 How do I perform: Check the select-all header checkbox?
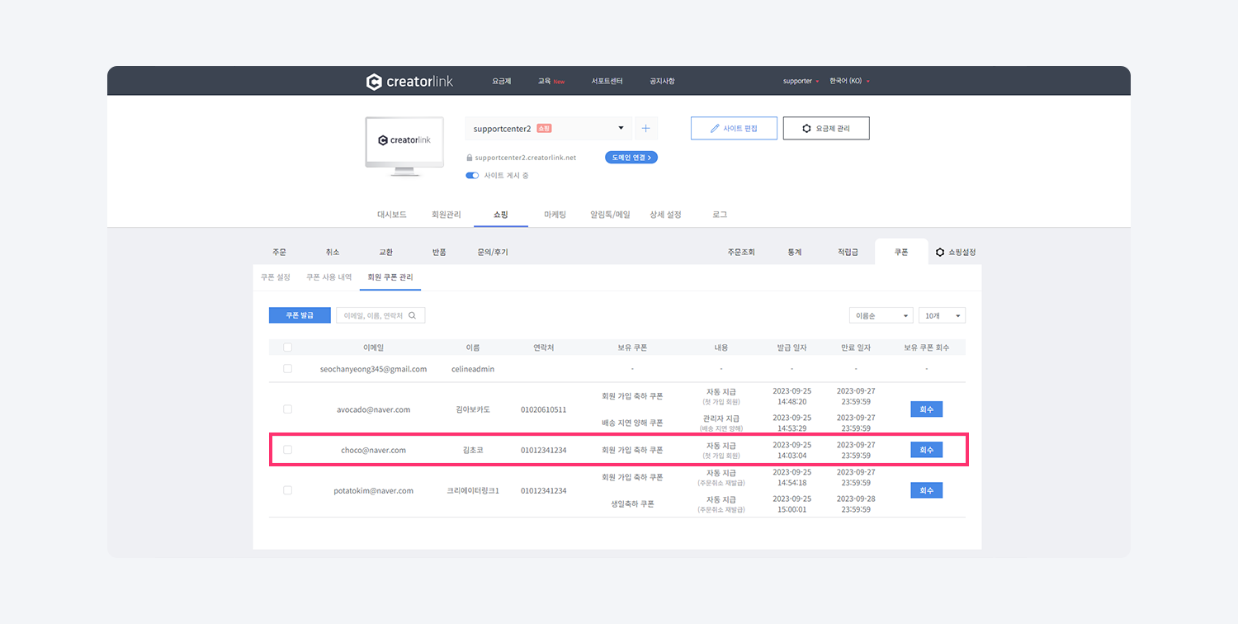click(x=287, y=347)
